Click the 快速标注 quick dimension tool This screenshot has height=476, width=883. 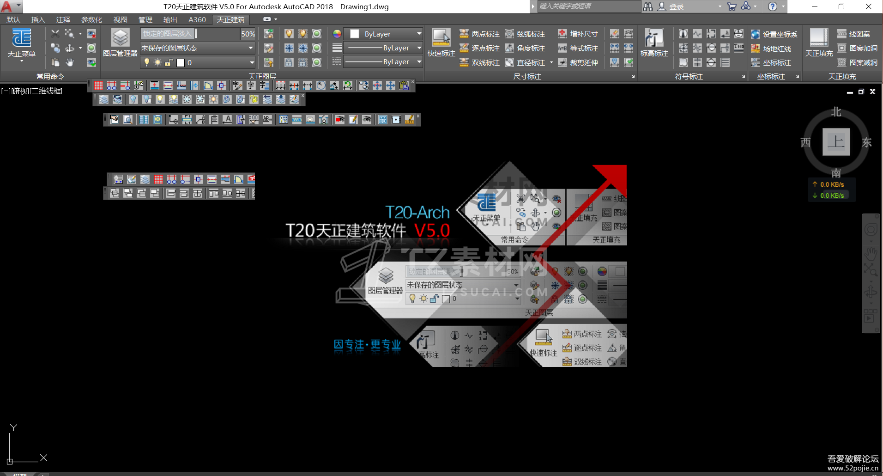pyautogui.click(x=441, y=43)
